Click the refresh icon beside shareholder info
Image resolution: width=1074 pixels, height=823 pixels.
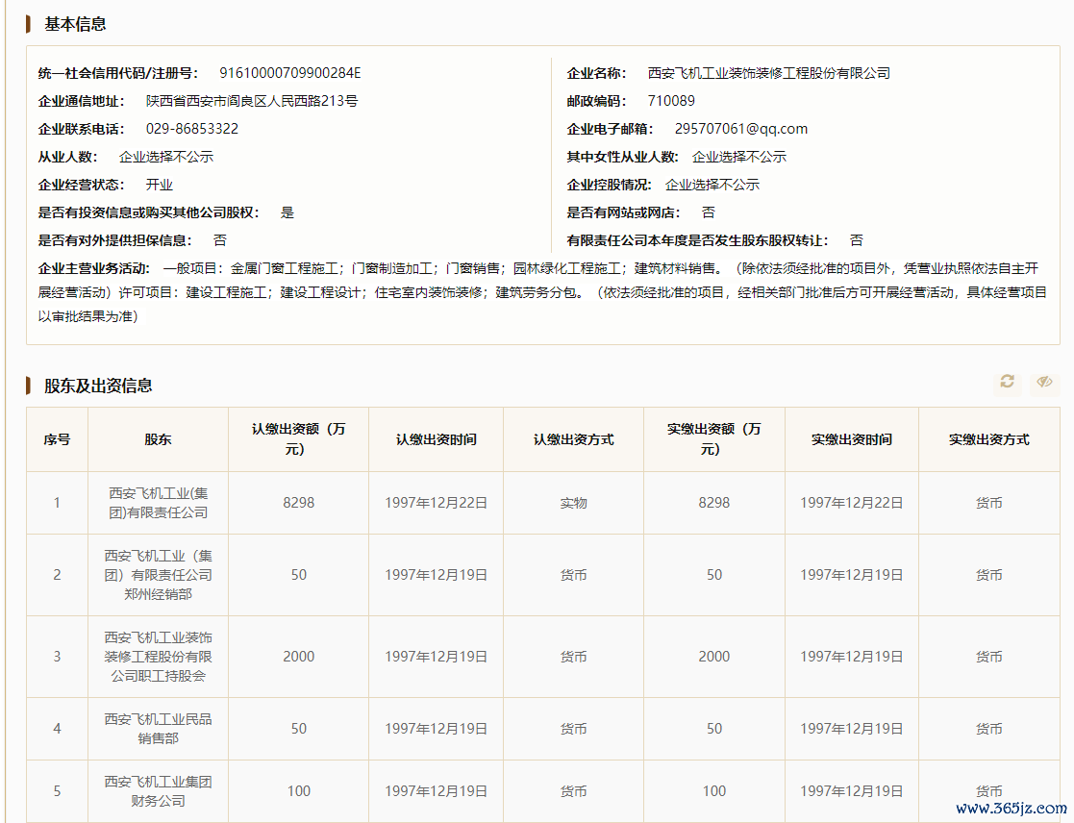click(1007, 382)
